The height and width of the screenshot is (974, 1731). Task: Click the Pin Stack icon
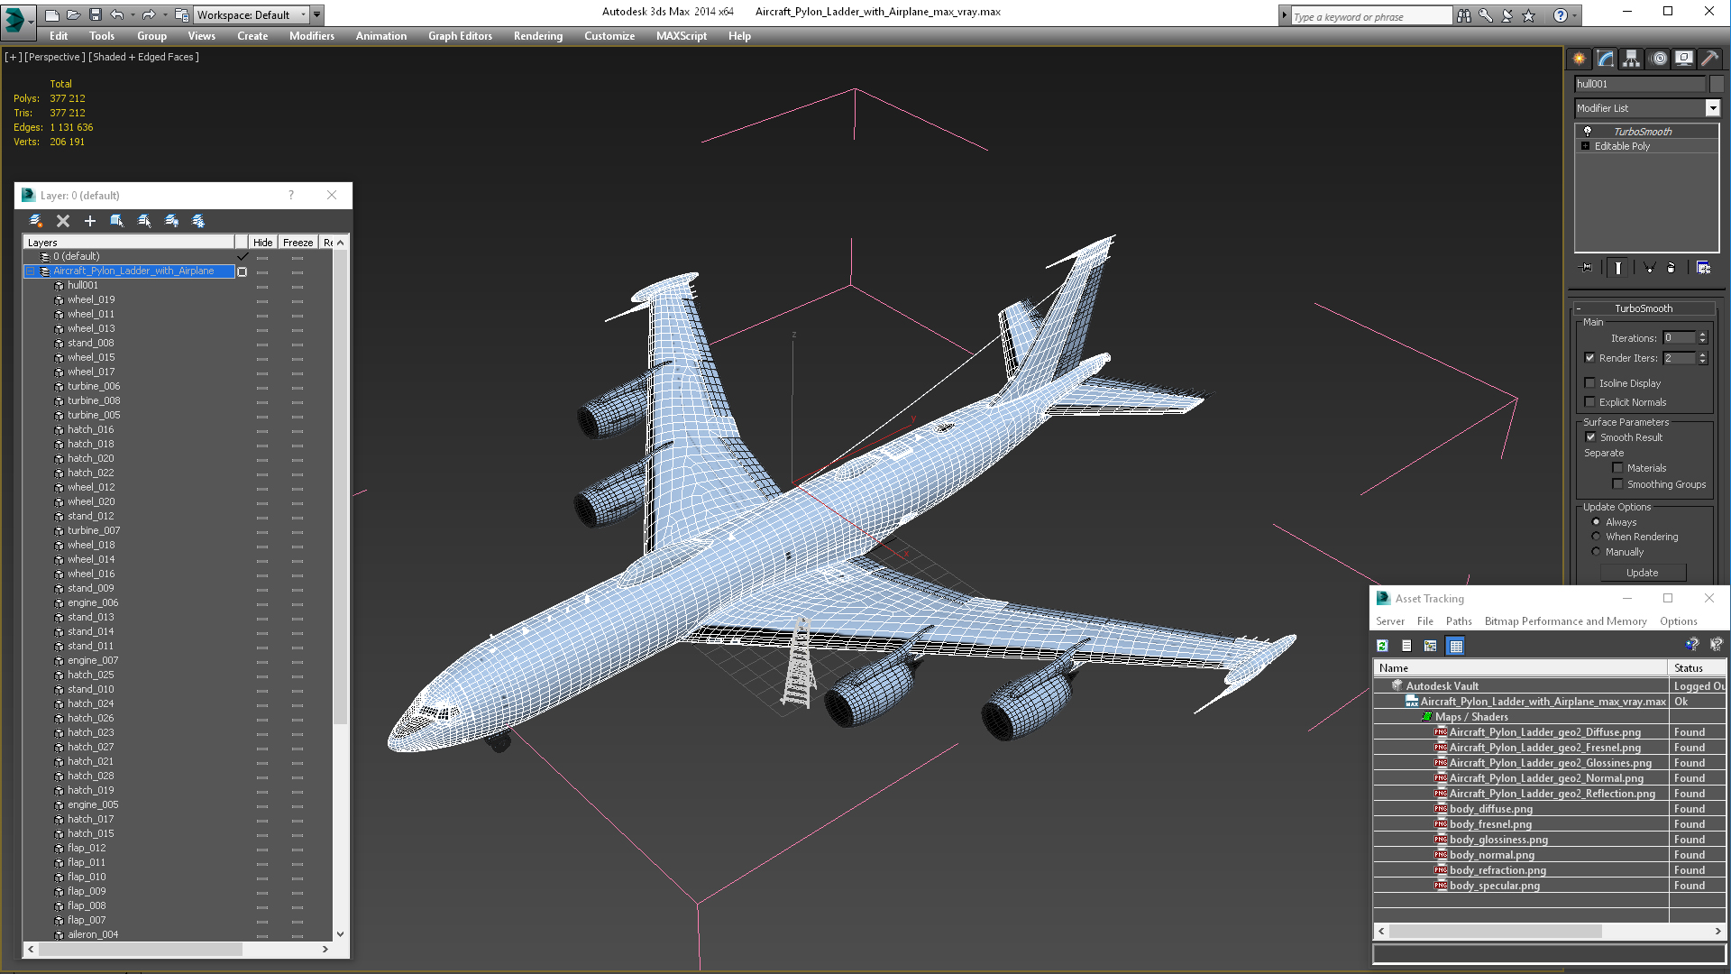click(x=1587, y=268)
